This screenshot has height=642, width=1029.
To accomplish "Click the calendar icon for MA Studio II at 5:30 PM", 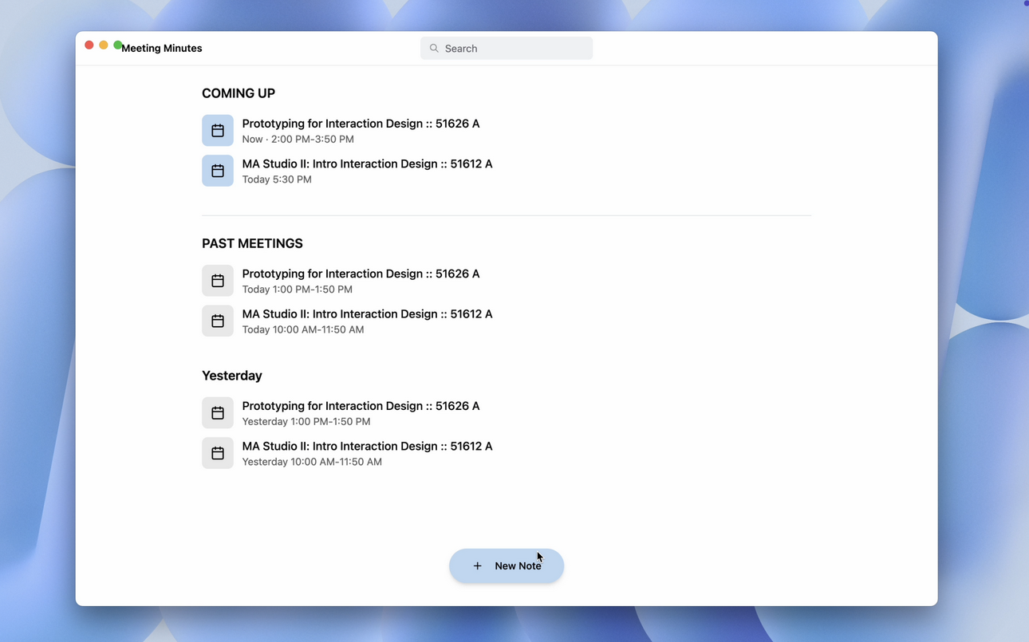I will point(218,170).
